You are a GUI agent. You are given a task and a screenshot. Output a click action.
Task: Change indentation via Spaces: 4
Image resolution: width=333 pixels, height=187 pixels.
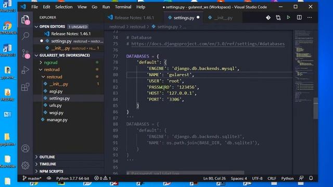[x=239, y=178]
